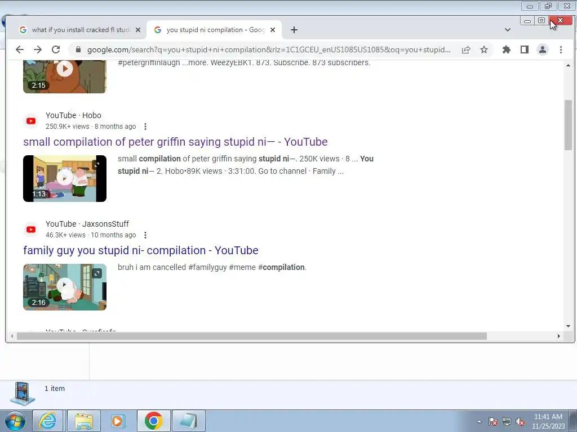
Task: Close the 'what if you install cracked fl' tab
Action: (138, 30)
